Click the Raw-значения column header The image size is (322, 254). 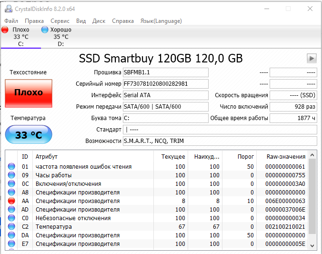pyautogui.click(x=282, y=157)
